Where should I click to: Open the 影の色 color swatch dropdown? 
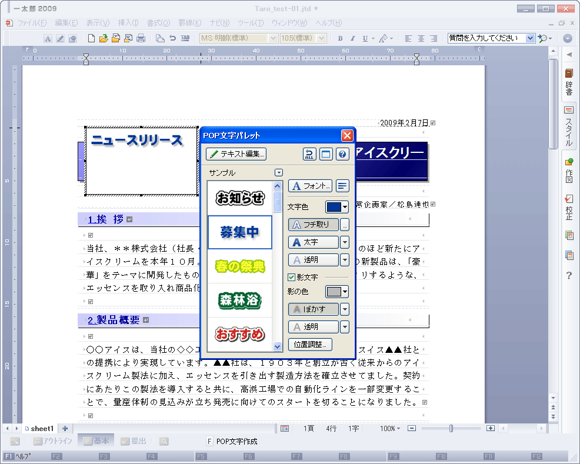pyautogui.click(x=337, y=291)
